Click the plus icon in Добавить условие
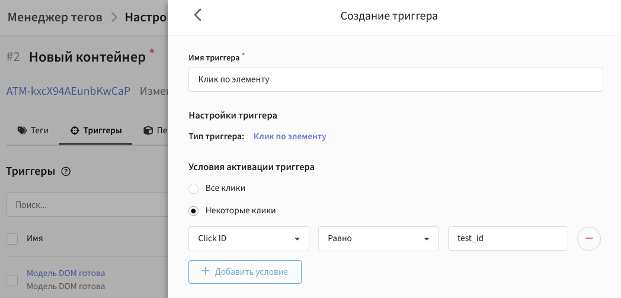The height and width of the screenshot is (298, 621). [x=206, y=271]
